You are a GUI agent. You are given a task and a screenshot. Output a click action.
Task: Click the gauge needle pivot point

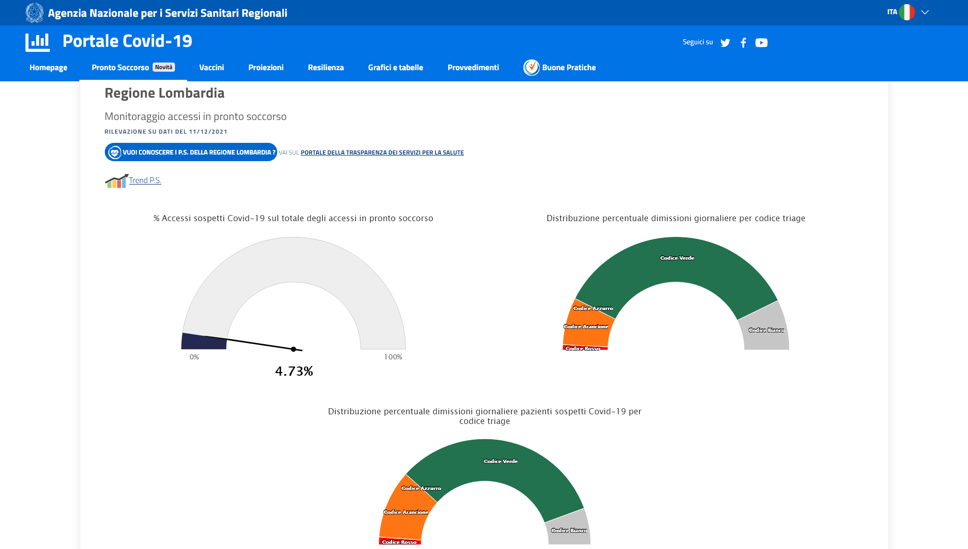pyautogui.click(x=294, y=349)
